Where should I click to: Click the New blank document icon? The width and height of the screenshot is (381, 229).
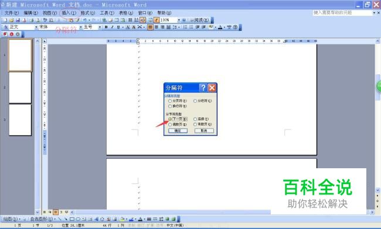click(5, 20)
